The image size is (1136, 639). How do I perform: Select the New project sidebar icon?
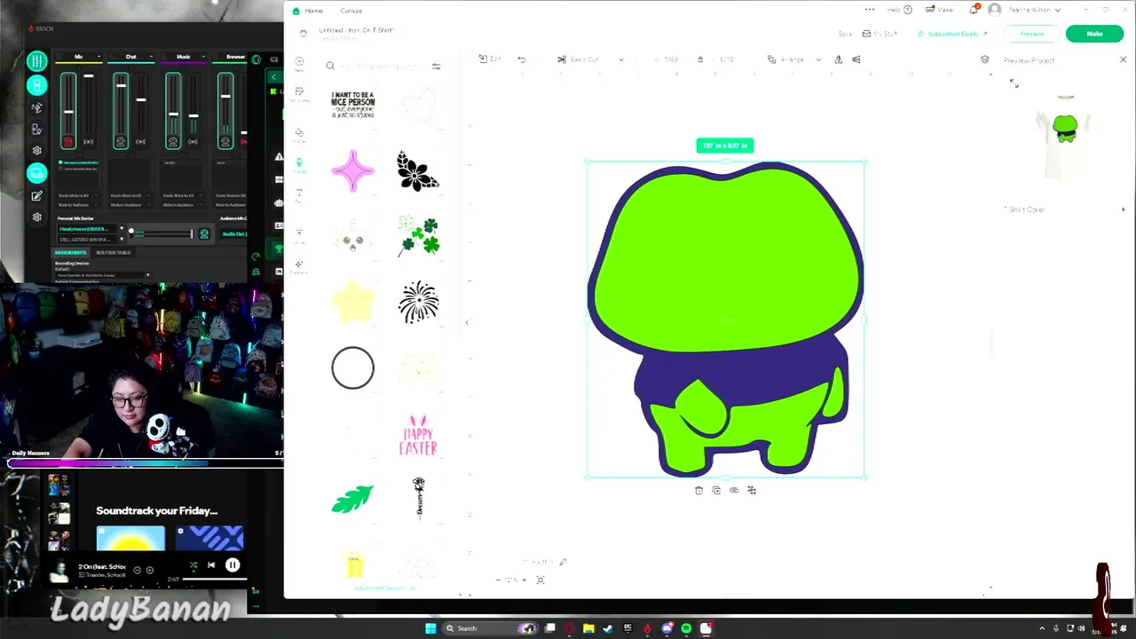click(299, 66)
